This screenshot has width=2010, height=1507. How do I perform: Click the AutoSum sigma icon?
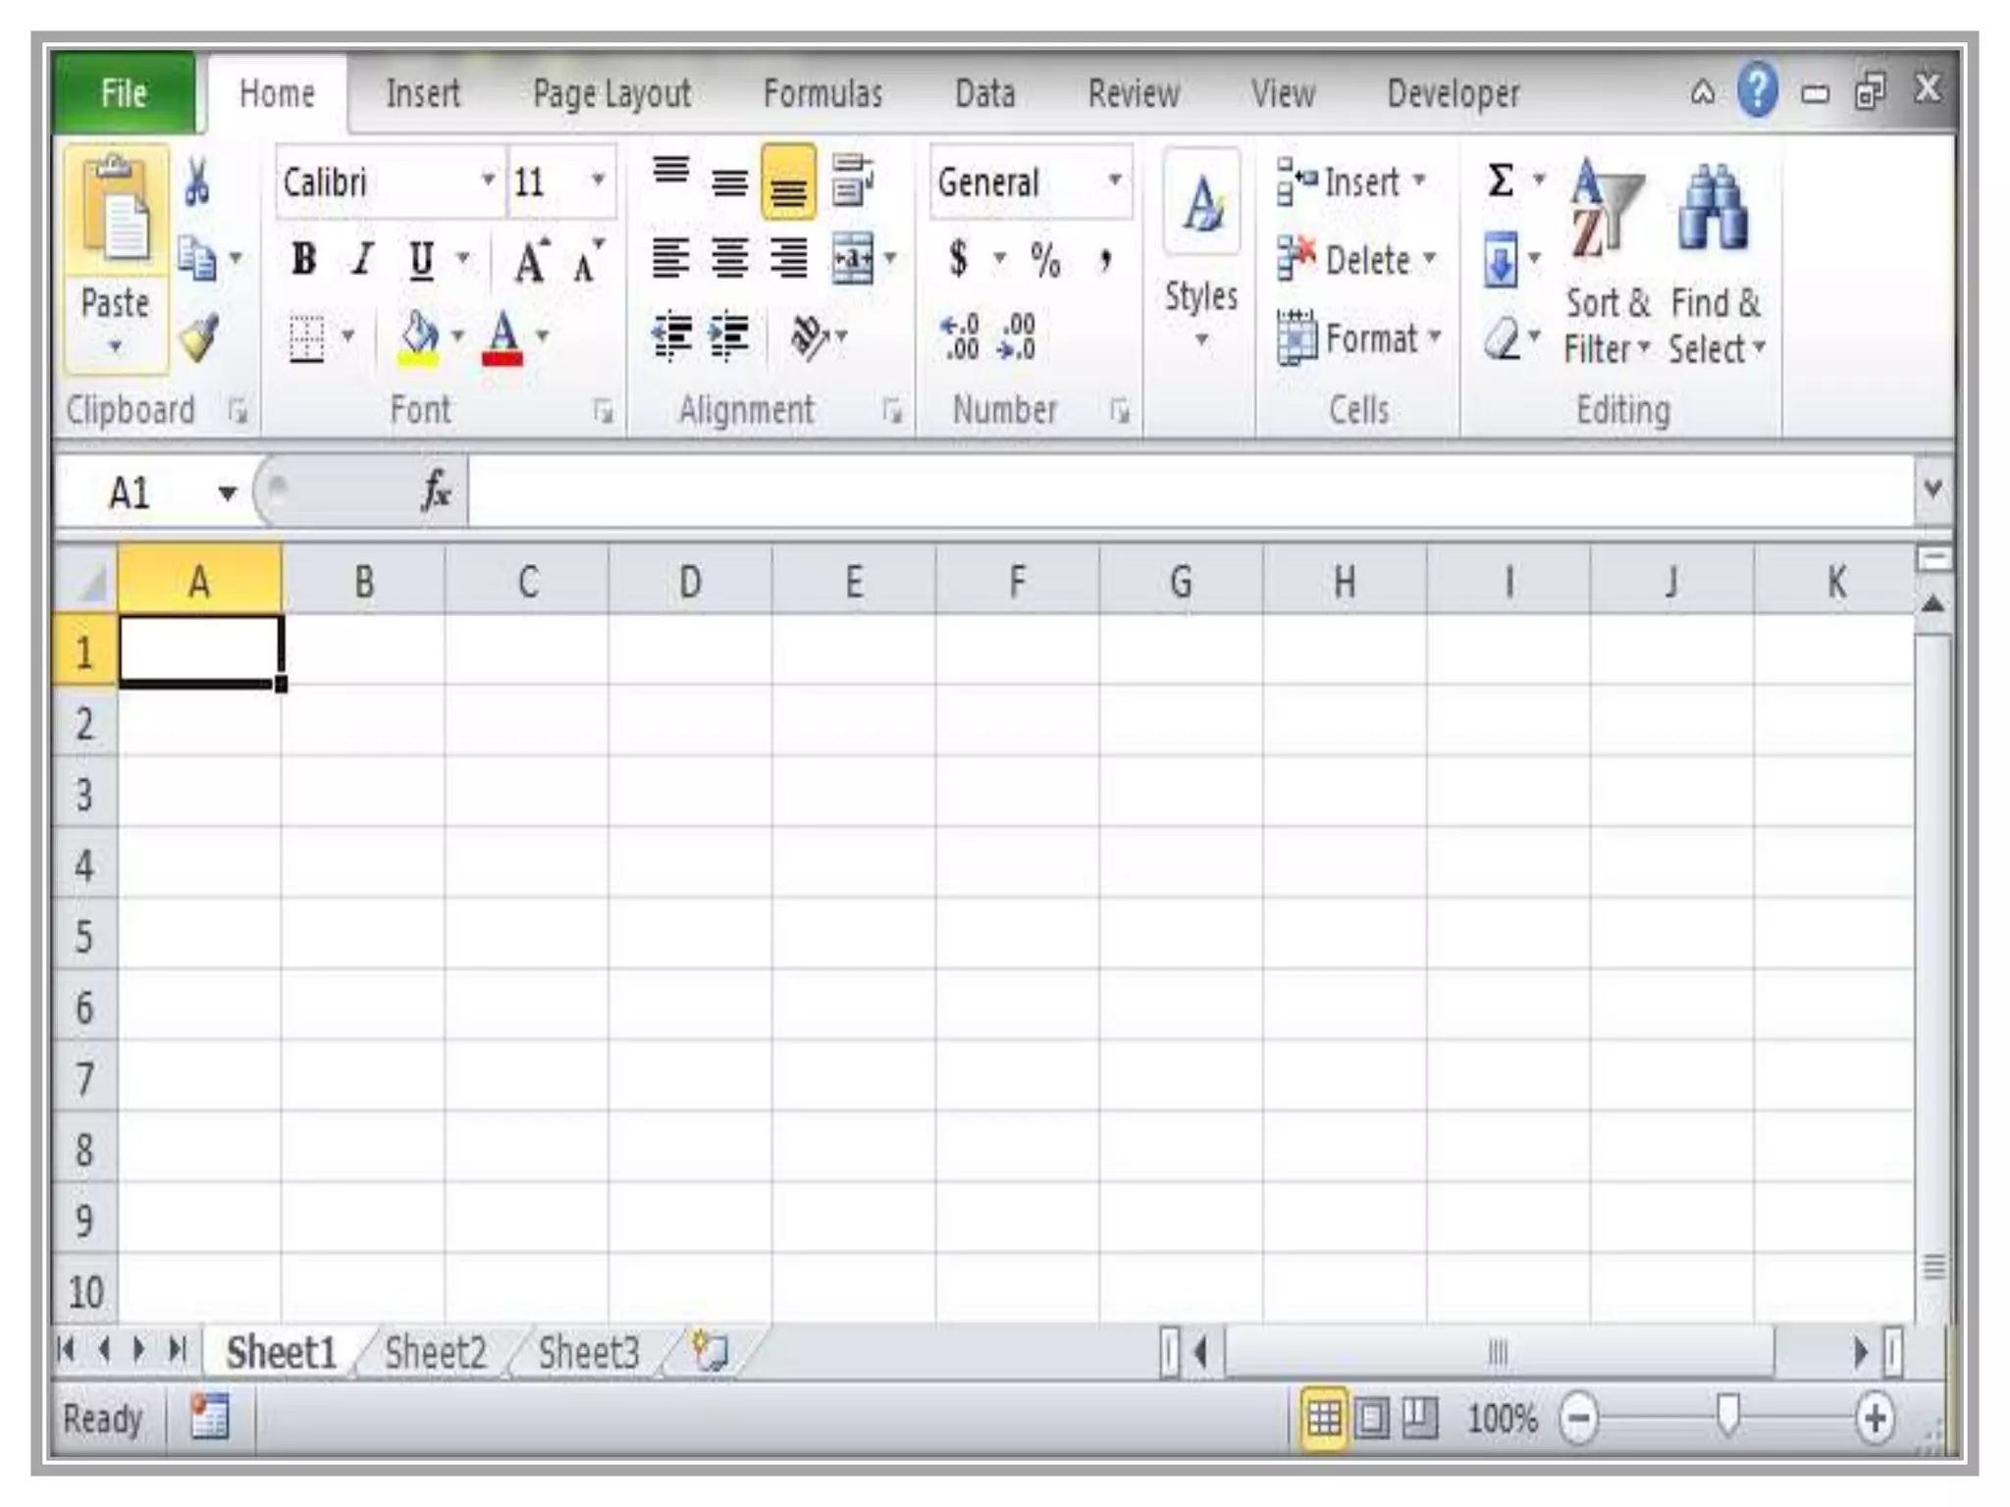(x=1500, y=182)
